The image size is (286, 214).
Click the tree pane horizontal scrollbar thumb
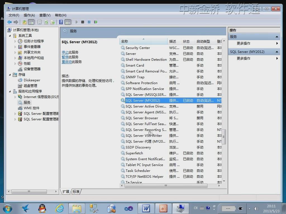point(29,191)
